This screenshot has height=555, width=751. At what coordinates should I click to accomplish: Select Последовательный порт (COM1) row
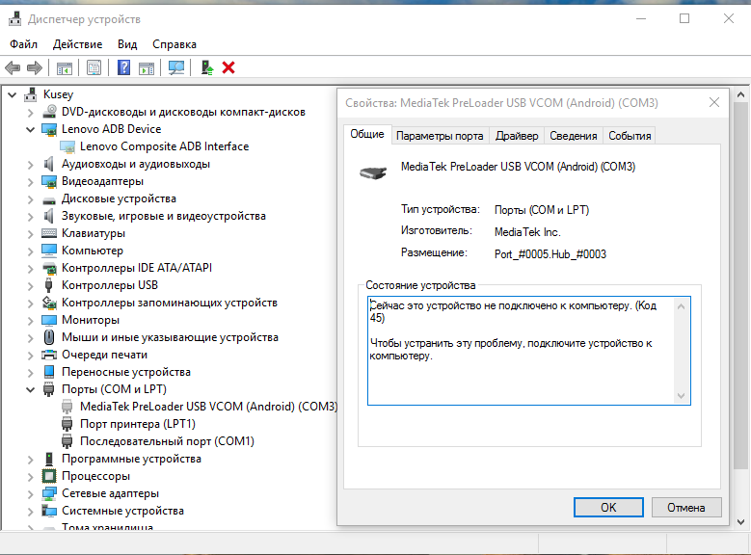click(x=167, y=441)
